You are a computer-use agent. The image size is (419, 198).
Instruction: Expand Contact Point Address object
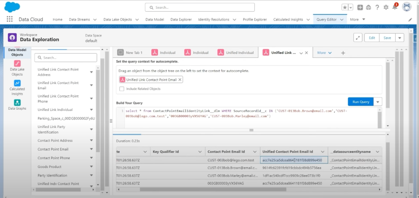pos(91,140)
